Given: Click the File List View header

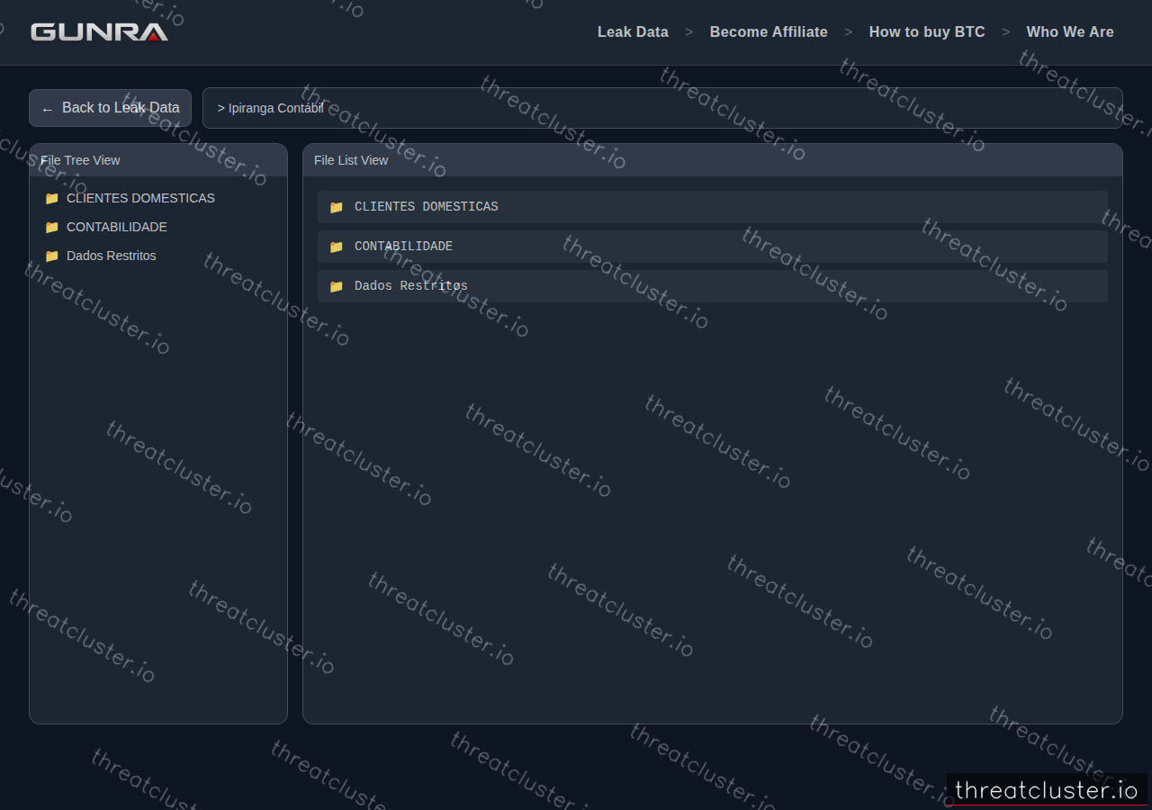Looking at the screenshot, I should point(713,160).
